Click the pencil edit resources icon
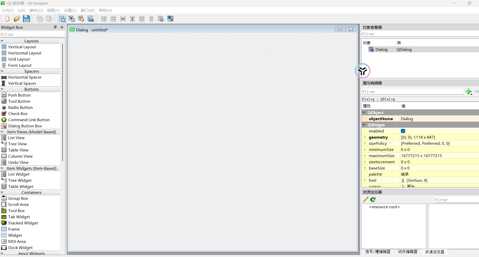Screen dimensions: 479x257 click(x=365, y=199)
